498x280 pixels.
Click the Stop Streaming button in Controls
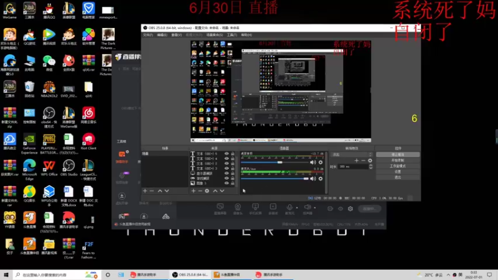(398, 154)
